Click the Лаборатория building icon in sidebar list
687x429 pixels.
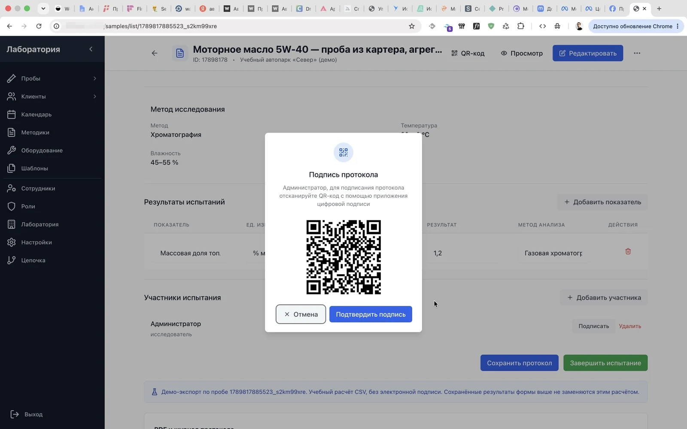12,224
